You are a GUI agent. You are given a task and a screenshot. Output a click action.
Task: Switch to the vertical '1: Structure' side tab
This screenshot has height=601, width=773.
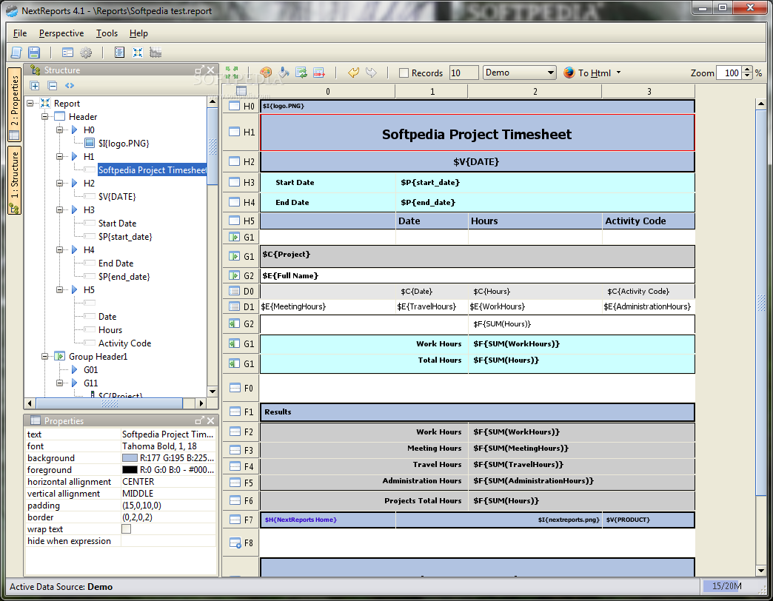[x=14, y=181]
